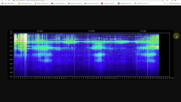Open the 'Другие закладки' bookmarks folder
The height and width of the screenshot is (102, 181).
pyautogui.click(x=173, y=3)
